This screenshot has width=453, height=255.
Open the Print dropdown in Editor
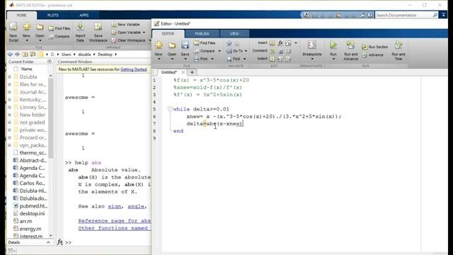coord(212,59)
